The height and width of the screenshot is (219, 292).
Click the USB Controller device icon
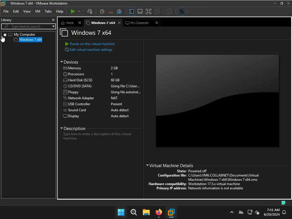pos(65,104)
